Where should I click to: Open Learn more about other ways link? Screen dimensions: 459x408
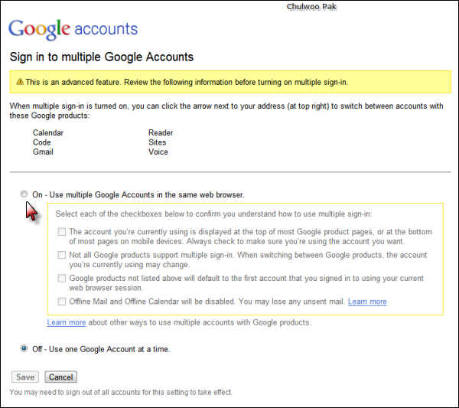coord(67,322)
